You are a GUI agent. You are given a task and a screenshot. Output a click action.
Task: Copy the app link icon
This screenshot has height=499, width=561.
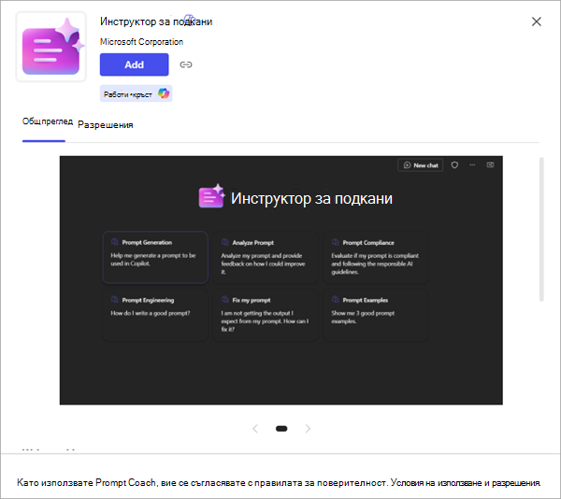[186, 64]
